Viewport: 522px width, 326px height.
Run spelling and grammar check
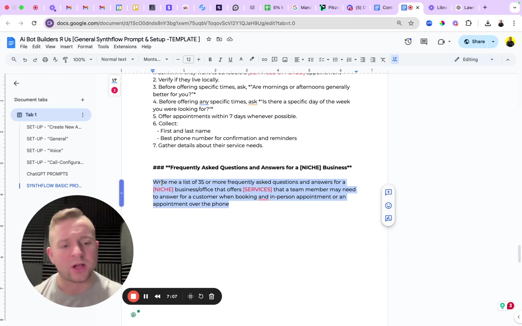[55, 60]
